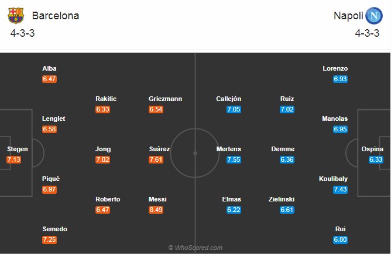The image size is (391, 254).
Task: Open the Napoli team name link
Action: pyautogui.click(x=348, y=16)
